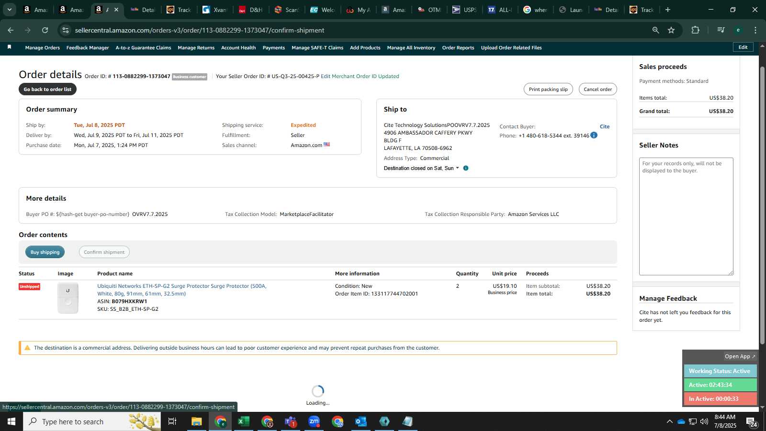Open Manage Returns menu item
This screenshot has height=431, width=766.
pos(196,47)
